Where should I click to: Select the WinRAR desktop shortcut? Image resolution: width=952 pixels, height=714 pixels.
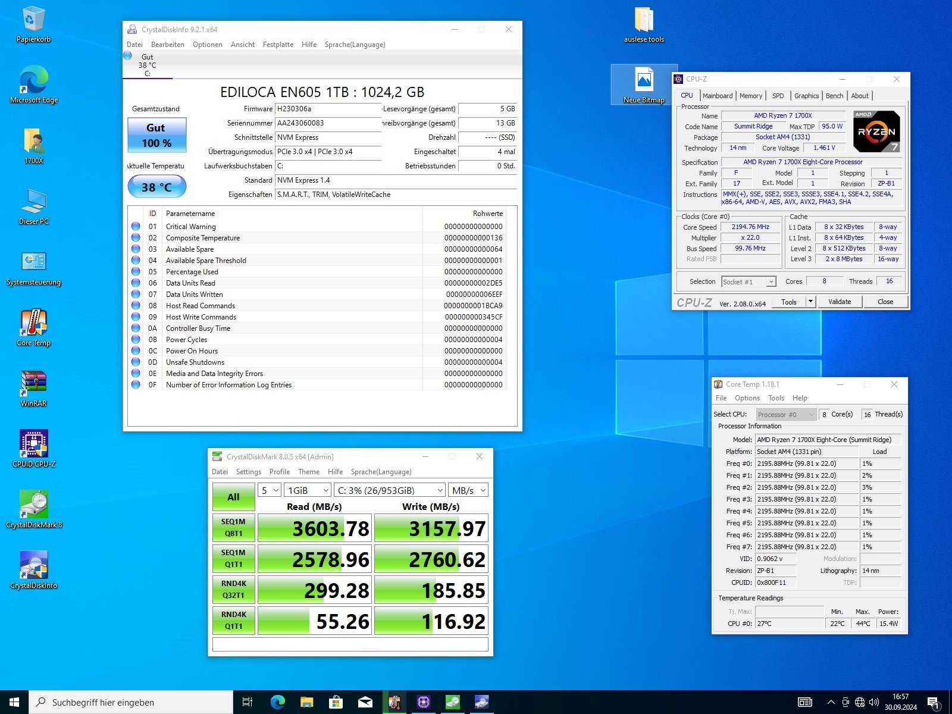pyautogui.click(x=33, y=389)
